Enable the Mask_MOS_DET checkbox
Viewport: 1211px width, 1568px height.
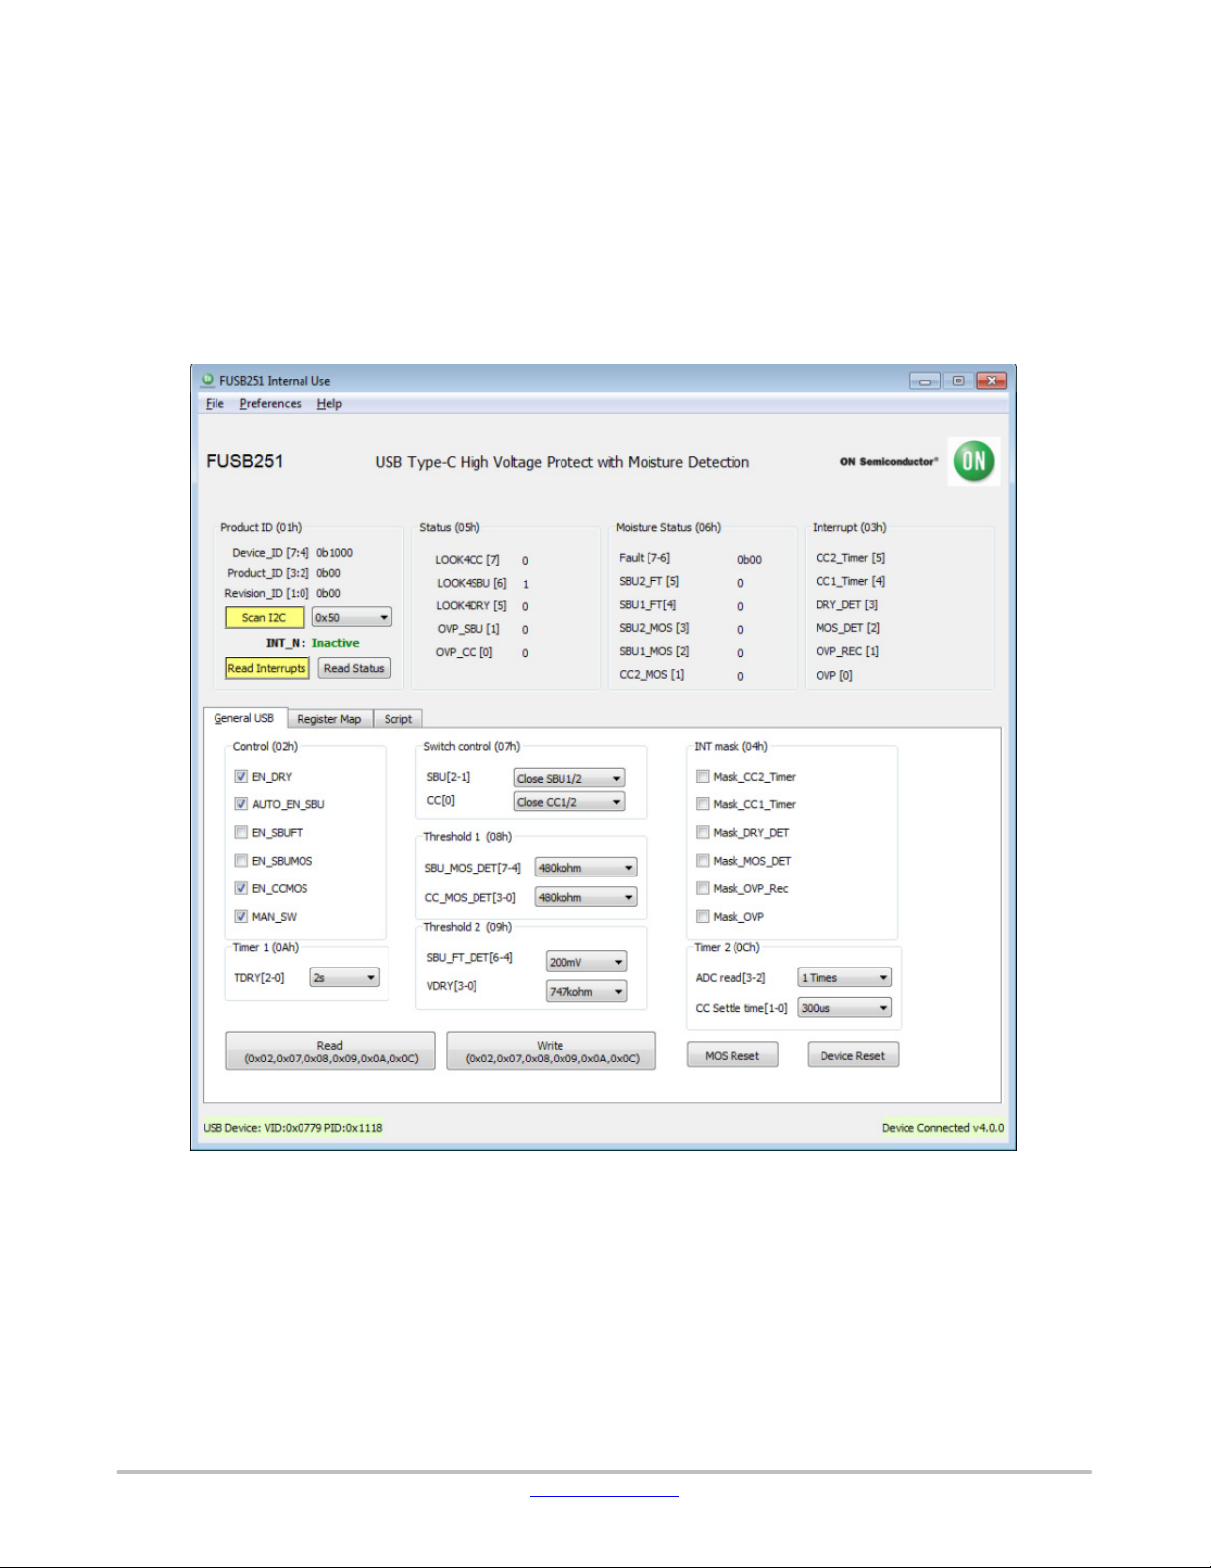click(703, 861)
